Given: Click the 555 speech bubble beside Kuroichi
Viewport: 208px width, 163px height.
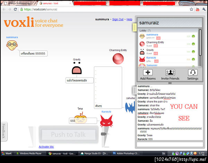Looking at the screenshot, I should tap(83, 121).
